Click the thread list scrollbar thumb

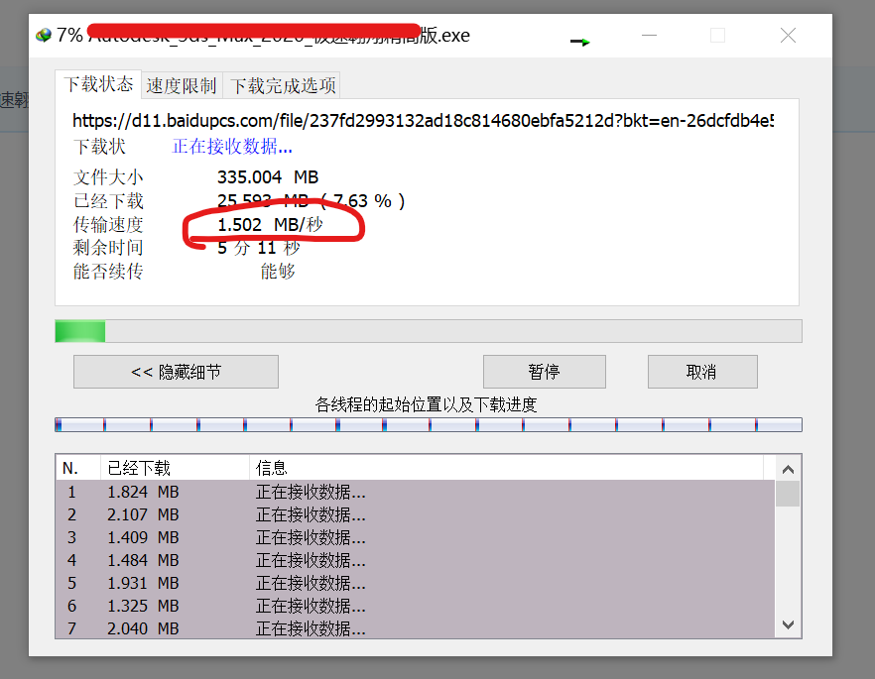click(x=788, y=494)
